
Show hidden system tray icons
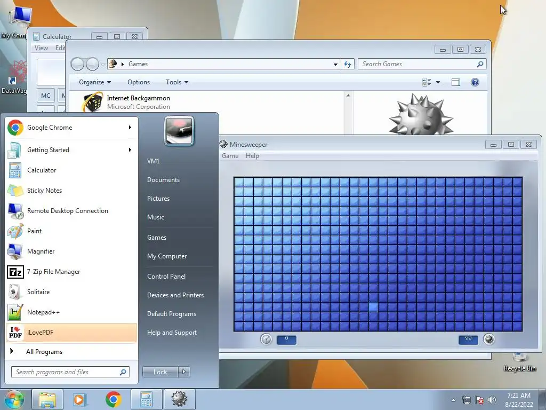453,400
